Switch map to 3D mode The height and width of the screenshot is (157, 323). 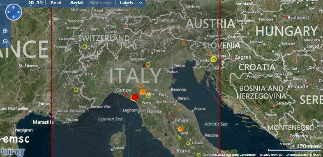[x=39, y=3]
